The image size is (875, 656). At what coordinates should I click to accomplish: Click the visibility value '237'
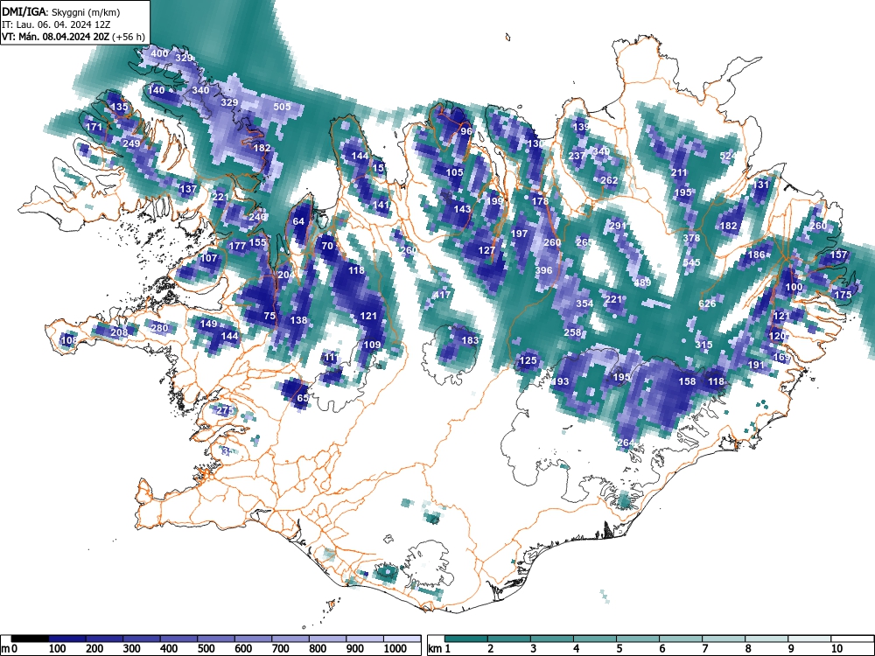click(x=577, y=156)
